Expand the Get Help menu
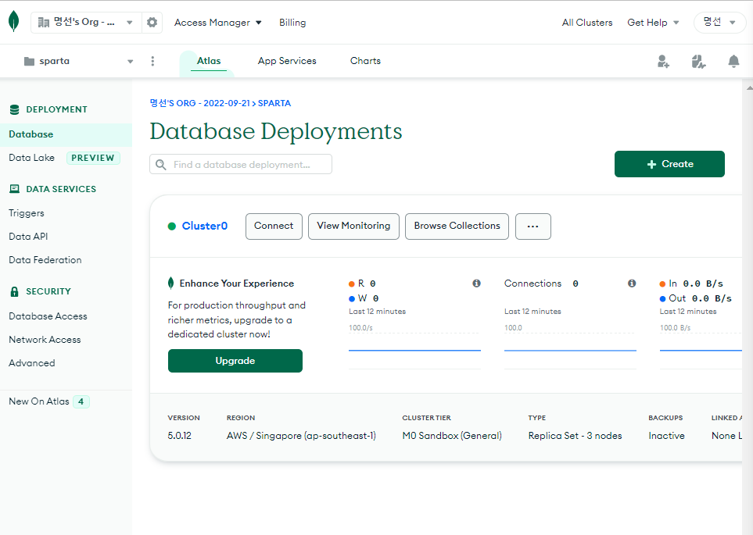 click(653, 23)
